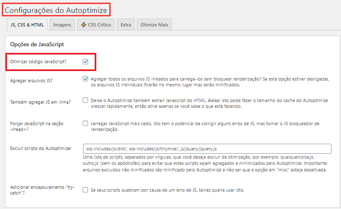Open the CSS Crítico tab

click(x=96, y=25)
